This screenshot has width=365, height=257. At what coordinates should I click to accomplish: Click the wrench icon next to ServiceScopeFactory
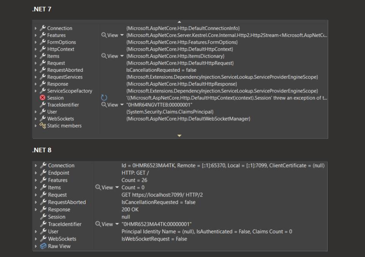click(x=43, y=91)
